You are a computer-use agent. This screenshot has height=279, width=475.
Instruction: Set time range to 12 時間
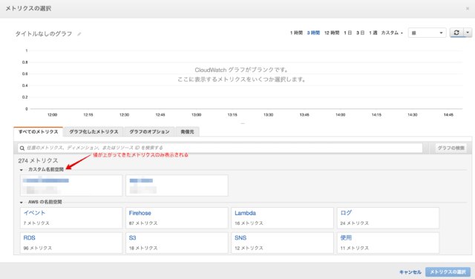pyautogui.click(x=332, y=33)
